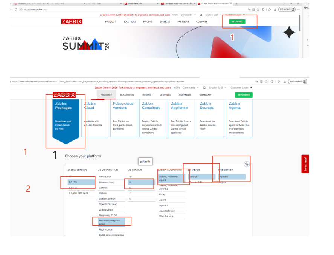Click the reader view icon in the upper browser address bar
Screen dimensions: 334x255
[x=253, y=9]
